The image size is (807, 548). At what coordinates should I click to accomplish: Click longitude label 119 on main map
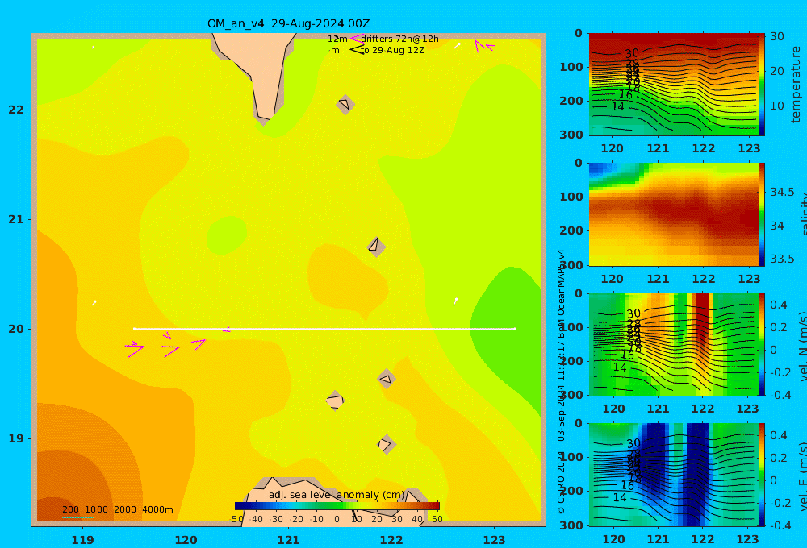coord(83,540)
